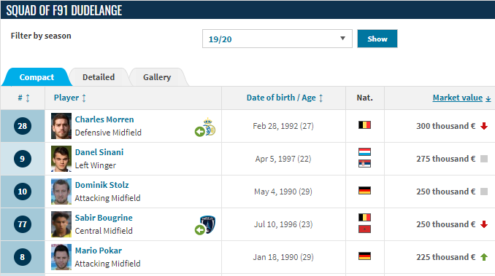Switch to the Gallery tab

click(157, 77)
